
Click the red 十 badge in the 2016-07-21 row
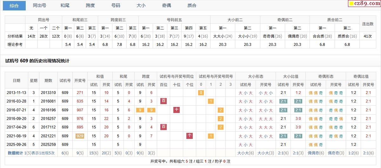pyautogui.click(x=177, y=110)
